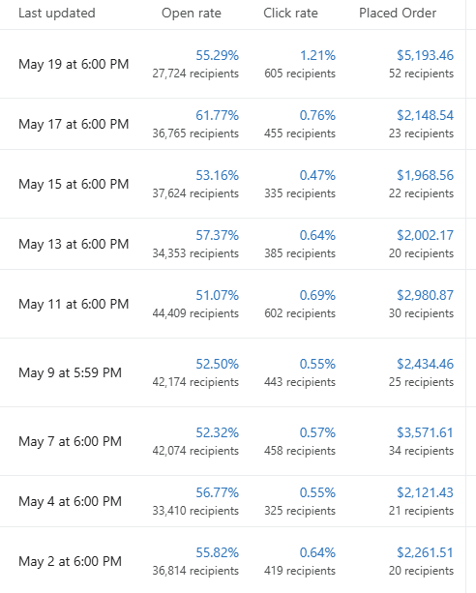Sort by the Open rate column header
The height and width of the screenshot is (593, 476).
192,14
